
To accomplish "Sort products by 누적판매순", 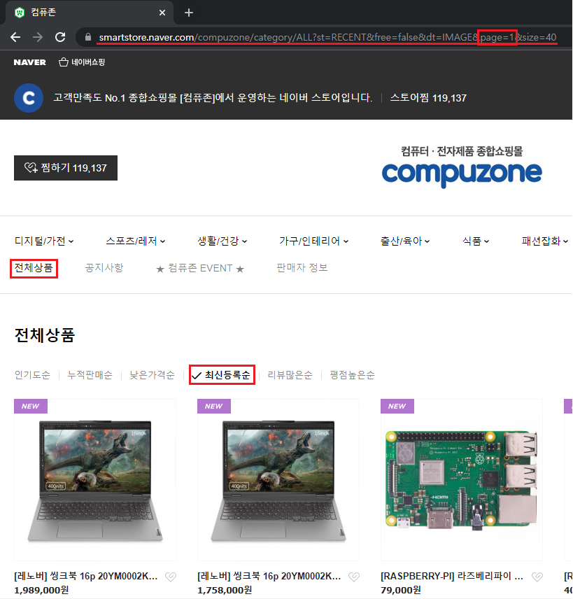I will click(90, 375).
